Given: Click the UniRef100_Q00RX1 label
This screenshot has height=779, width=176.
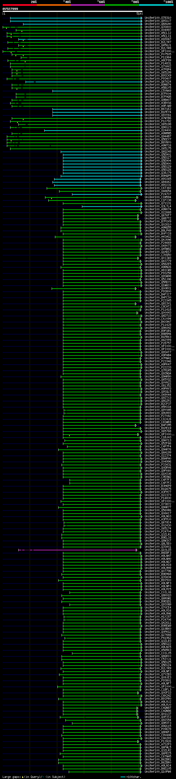Looking at the screenshot, I should (x=158, y=288).
